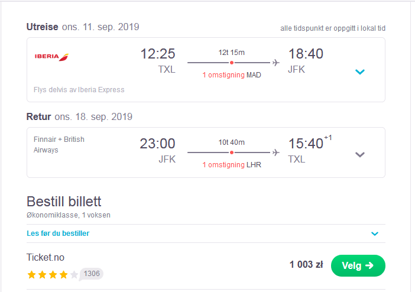415x292 pixels.
Task: Click the red stopover dot for LHR
Action: pos(232,153)
